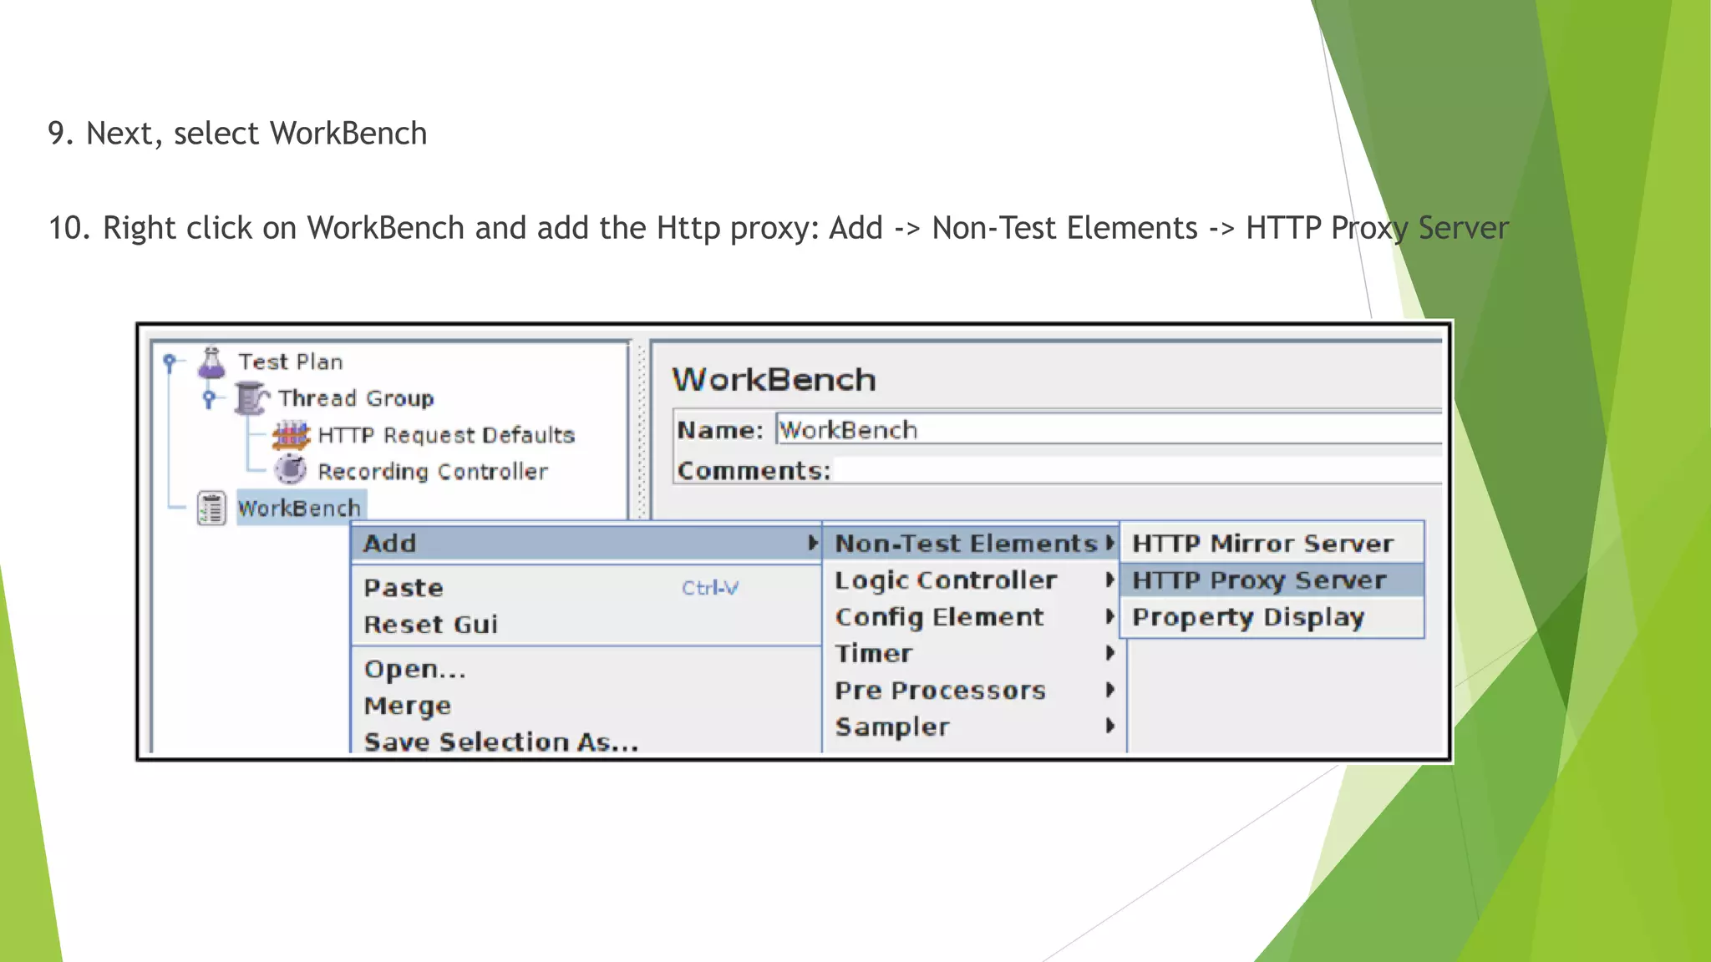Click the Non-Test Elements submenu arrow
This screenshot has width=1711, height=962.
pos(1109,543)
